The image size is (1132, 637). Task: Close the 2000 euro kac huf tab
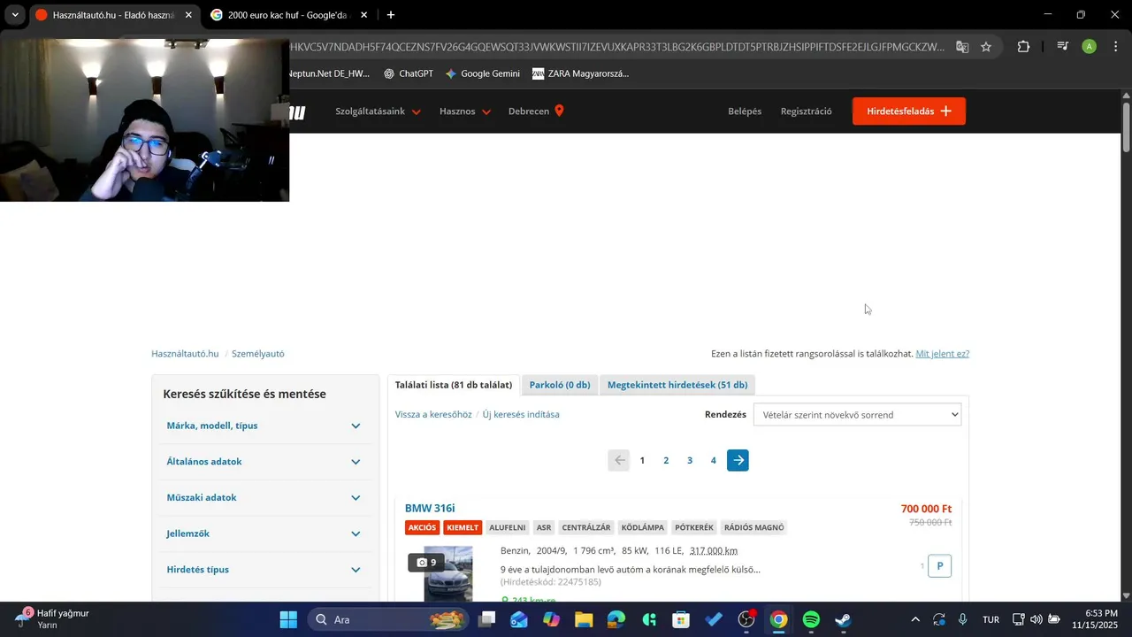tap(363, 15)
